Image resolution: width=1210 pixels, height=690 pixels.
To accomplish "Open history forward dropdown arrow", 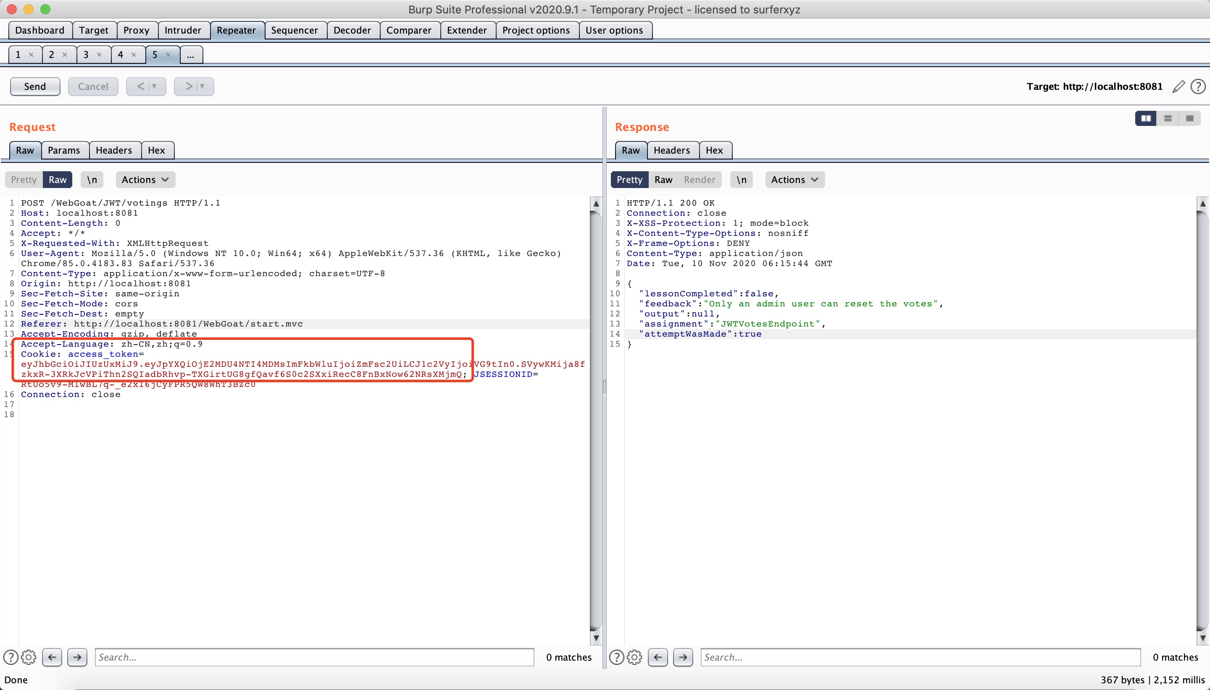I will pyautogui.click(x=202, y=86).
